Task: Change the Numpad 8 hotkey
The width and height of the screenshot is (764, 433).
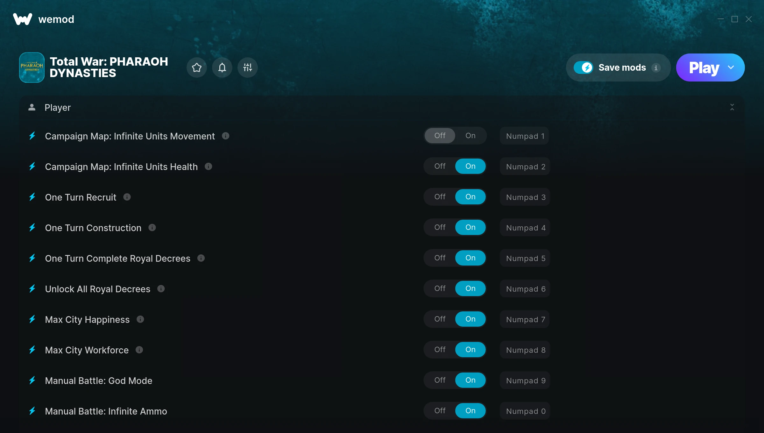Action: (525, 350)
